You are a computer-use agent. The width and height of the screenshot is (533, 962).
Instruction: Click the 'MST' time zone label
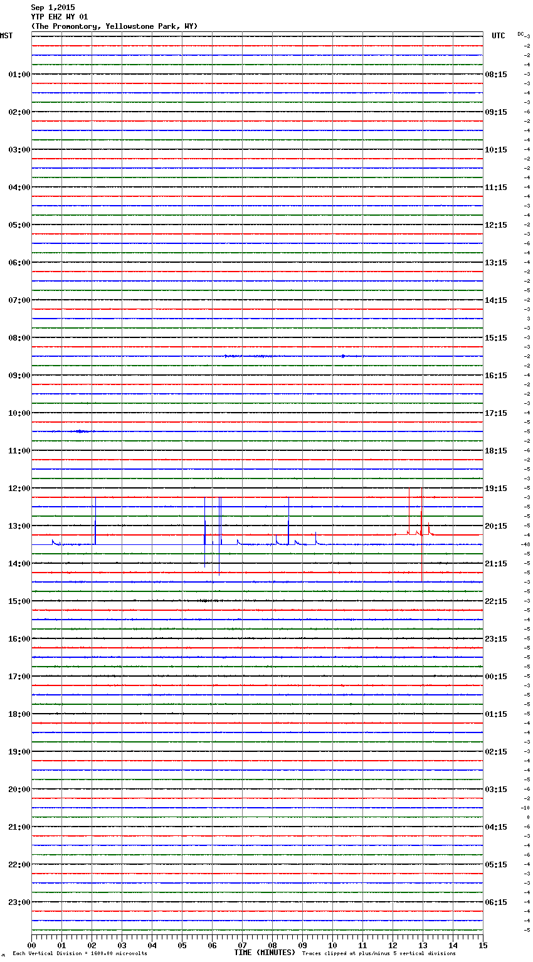pyautogui.click(x=6, y=36)
